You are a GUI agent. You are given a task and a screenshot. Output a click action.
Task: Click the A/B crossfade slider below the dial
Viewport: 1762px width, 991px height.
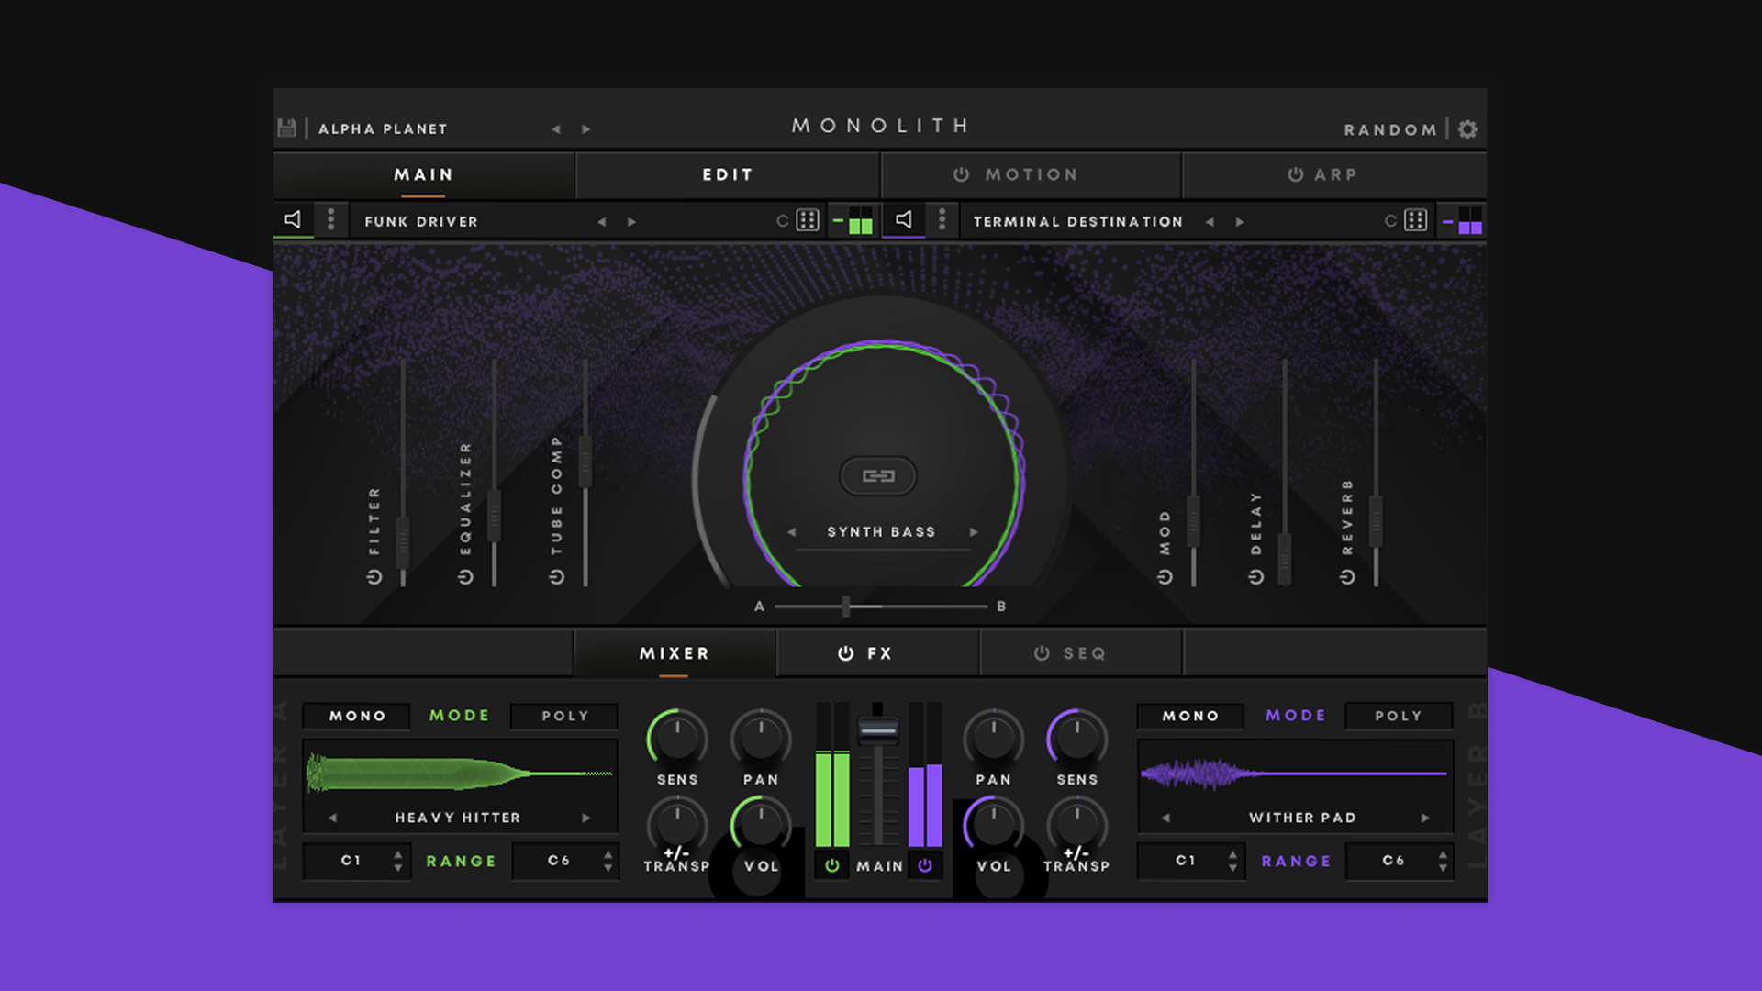coord(844,606)
